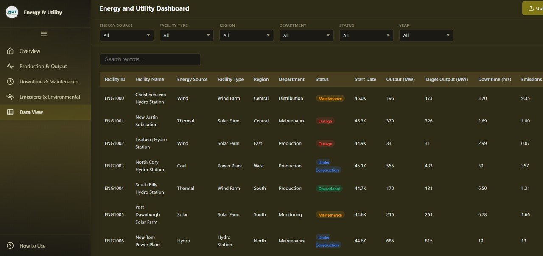Expand the Region filter dropdown
Viewport: 543px width, 256px height.
246,35
